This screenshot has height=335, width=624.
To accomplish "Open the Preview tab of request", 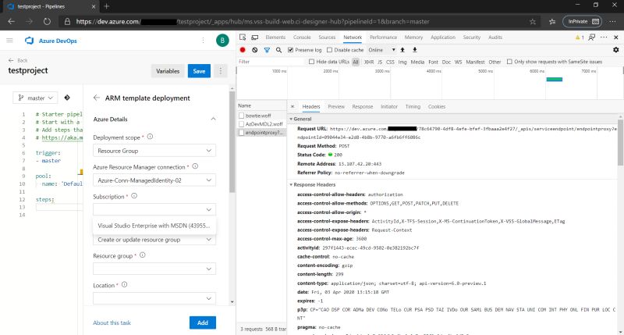I will (x=336, y=106).
